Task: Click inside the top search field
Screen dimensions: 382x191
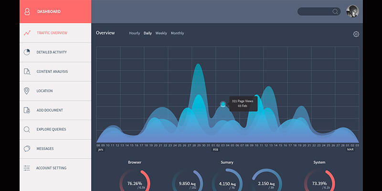Action: click(319, 11)
